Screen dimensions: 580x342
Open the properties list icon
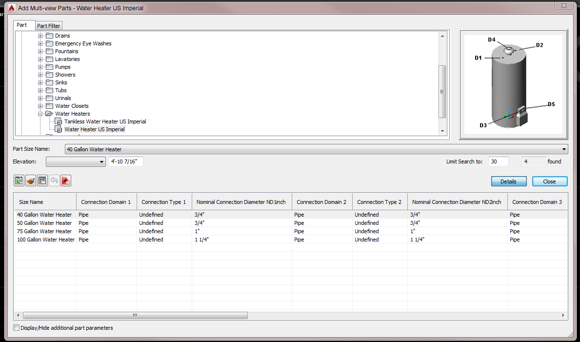(42, 181)
